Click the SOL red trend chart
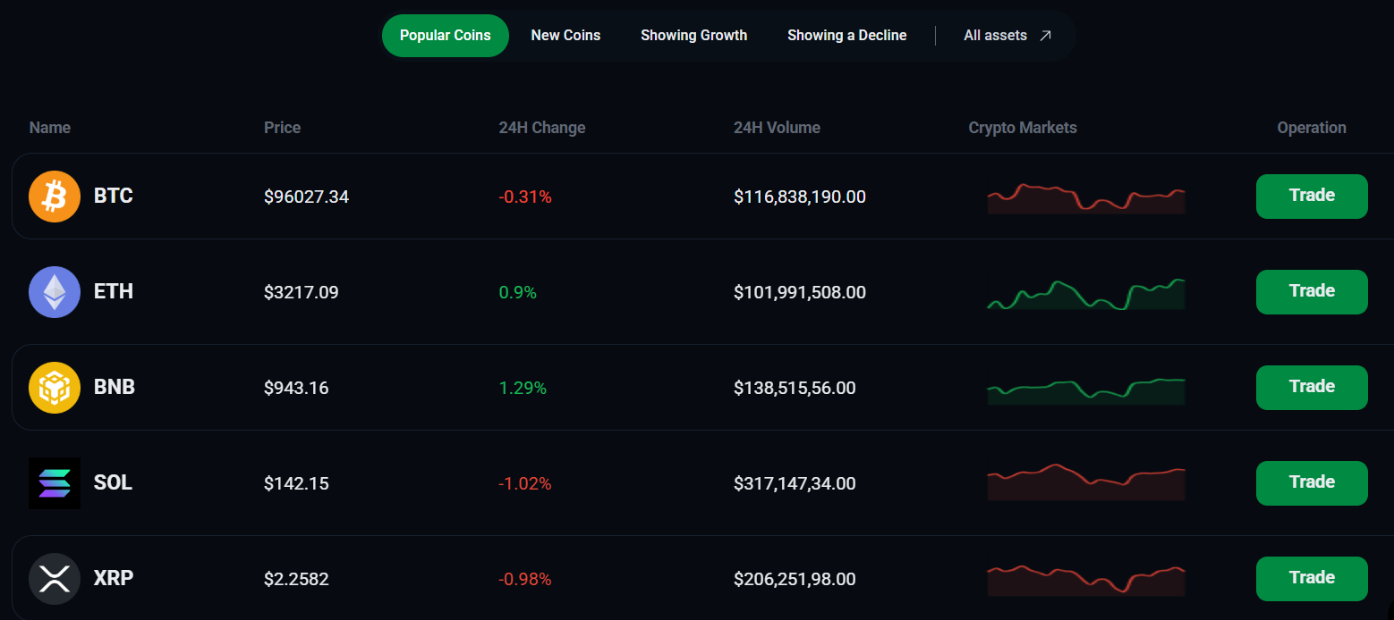The image size is (1394, 620). coord(1085,482)
